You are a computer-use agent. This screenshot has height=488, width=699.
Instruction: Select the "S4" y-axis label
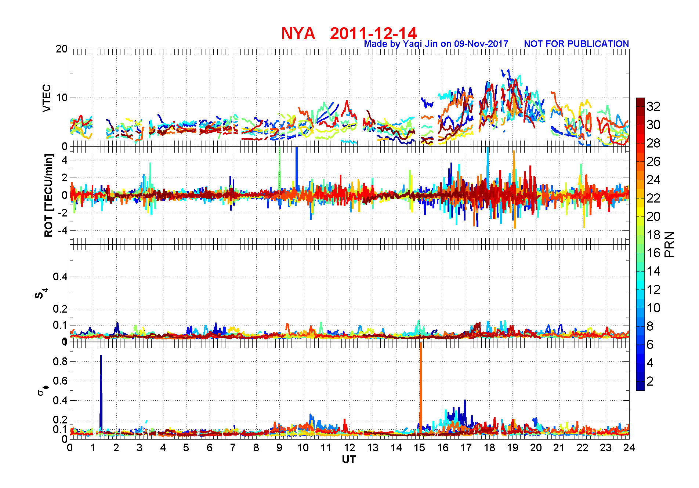coord(41,293)
